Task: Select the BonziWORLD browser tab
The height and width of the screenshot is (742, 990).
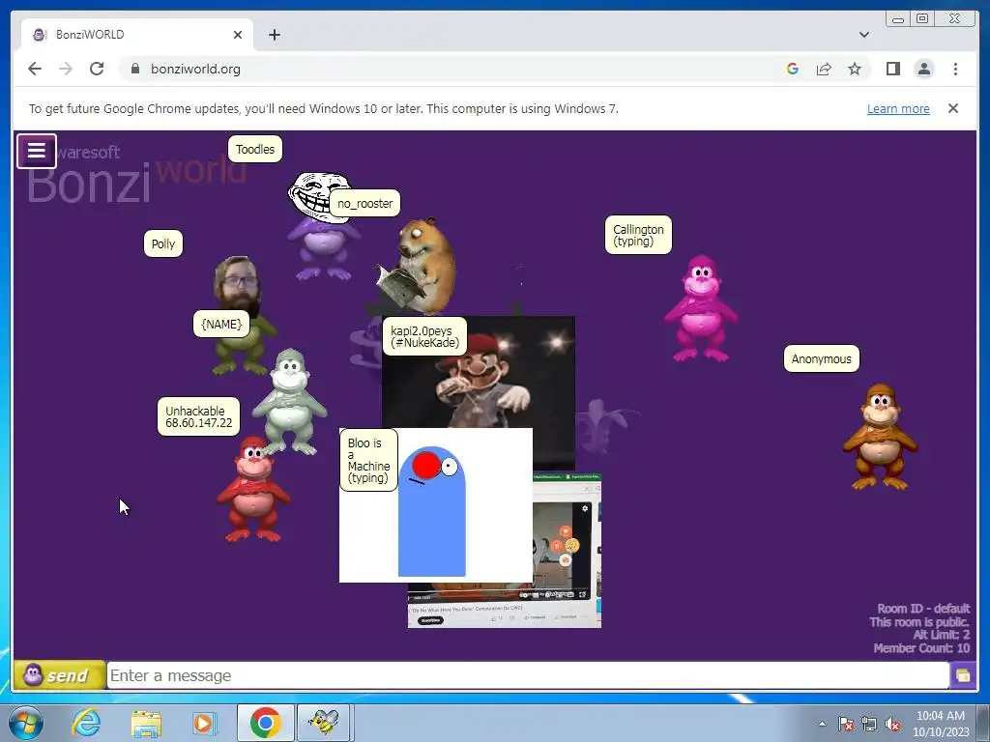Action: [x=136, y=35]
